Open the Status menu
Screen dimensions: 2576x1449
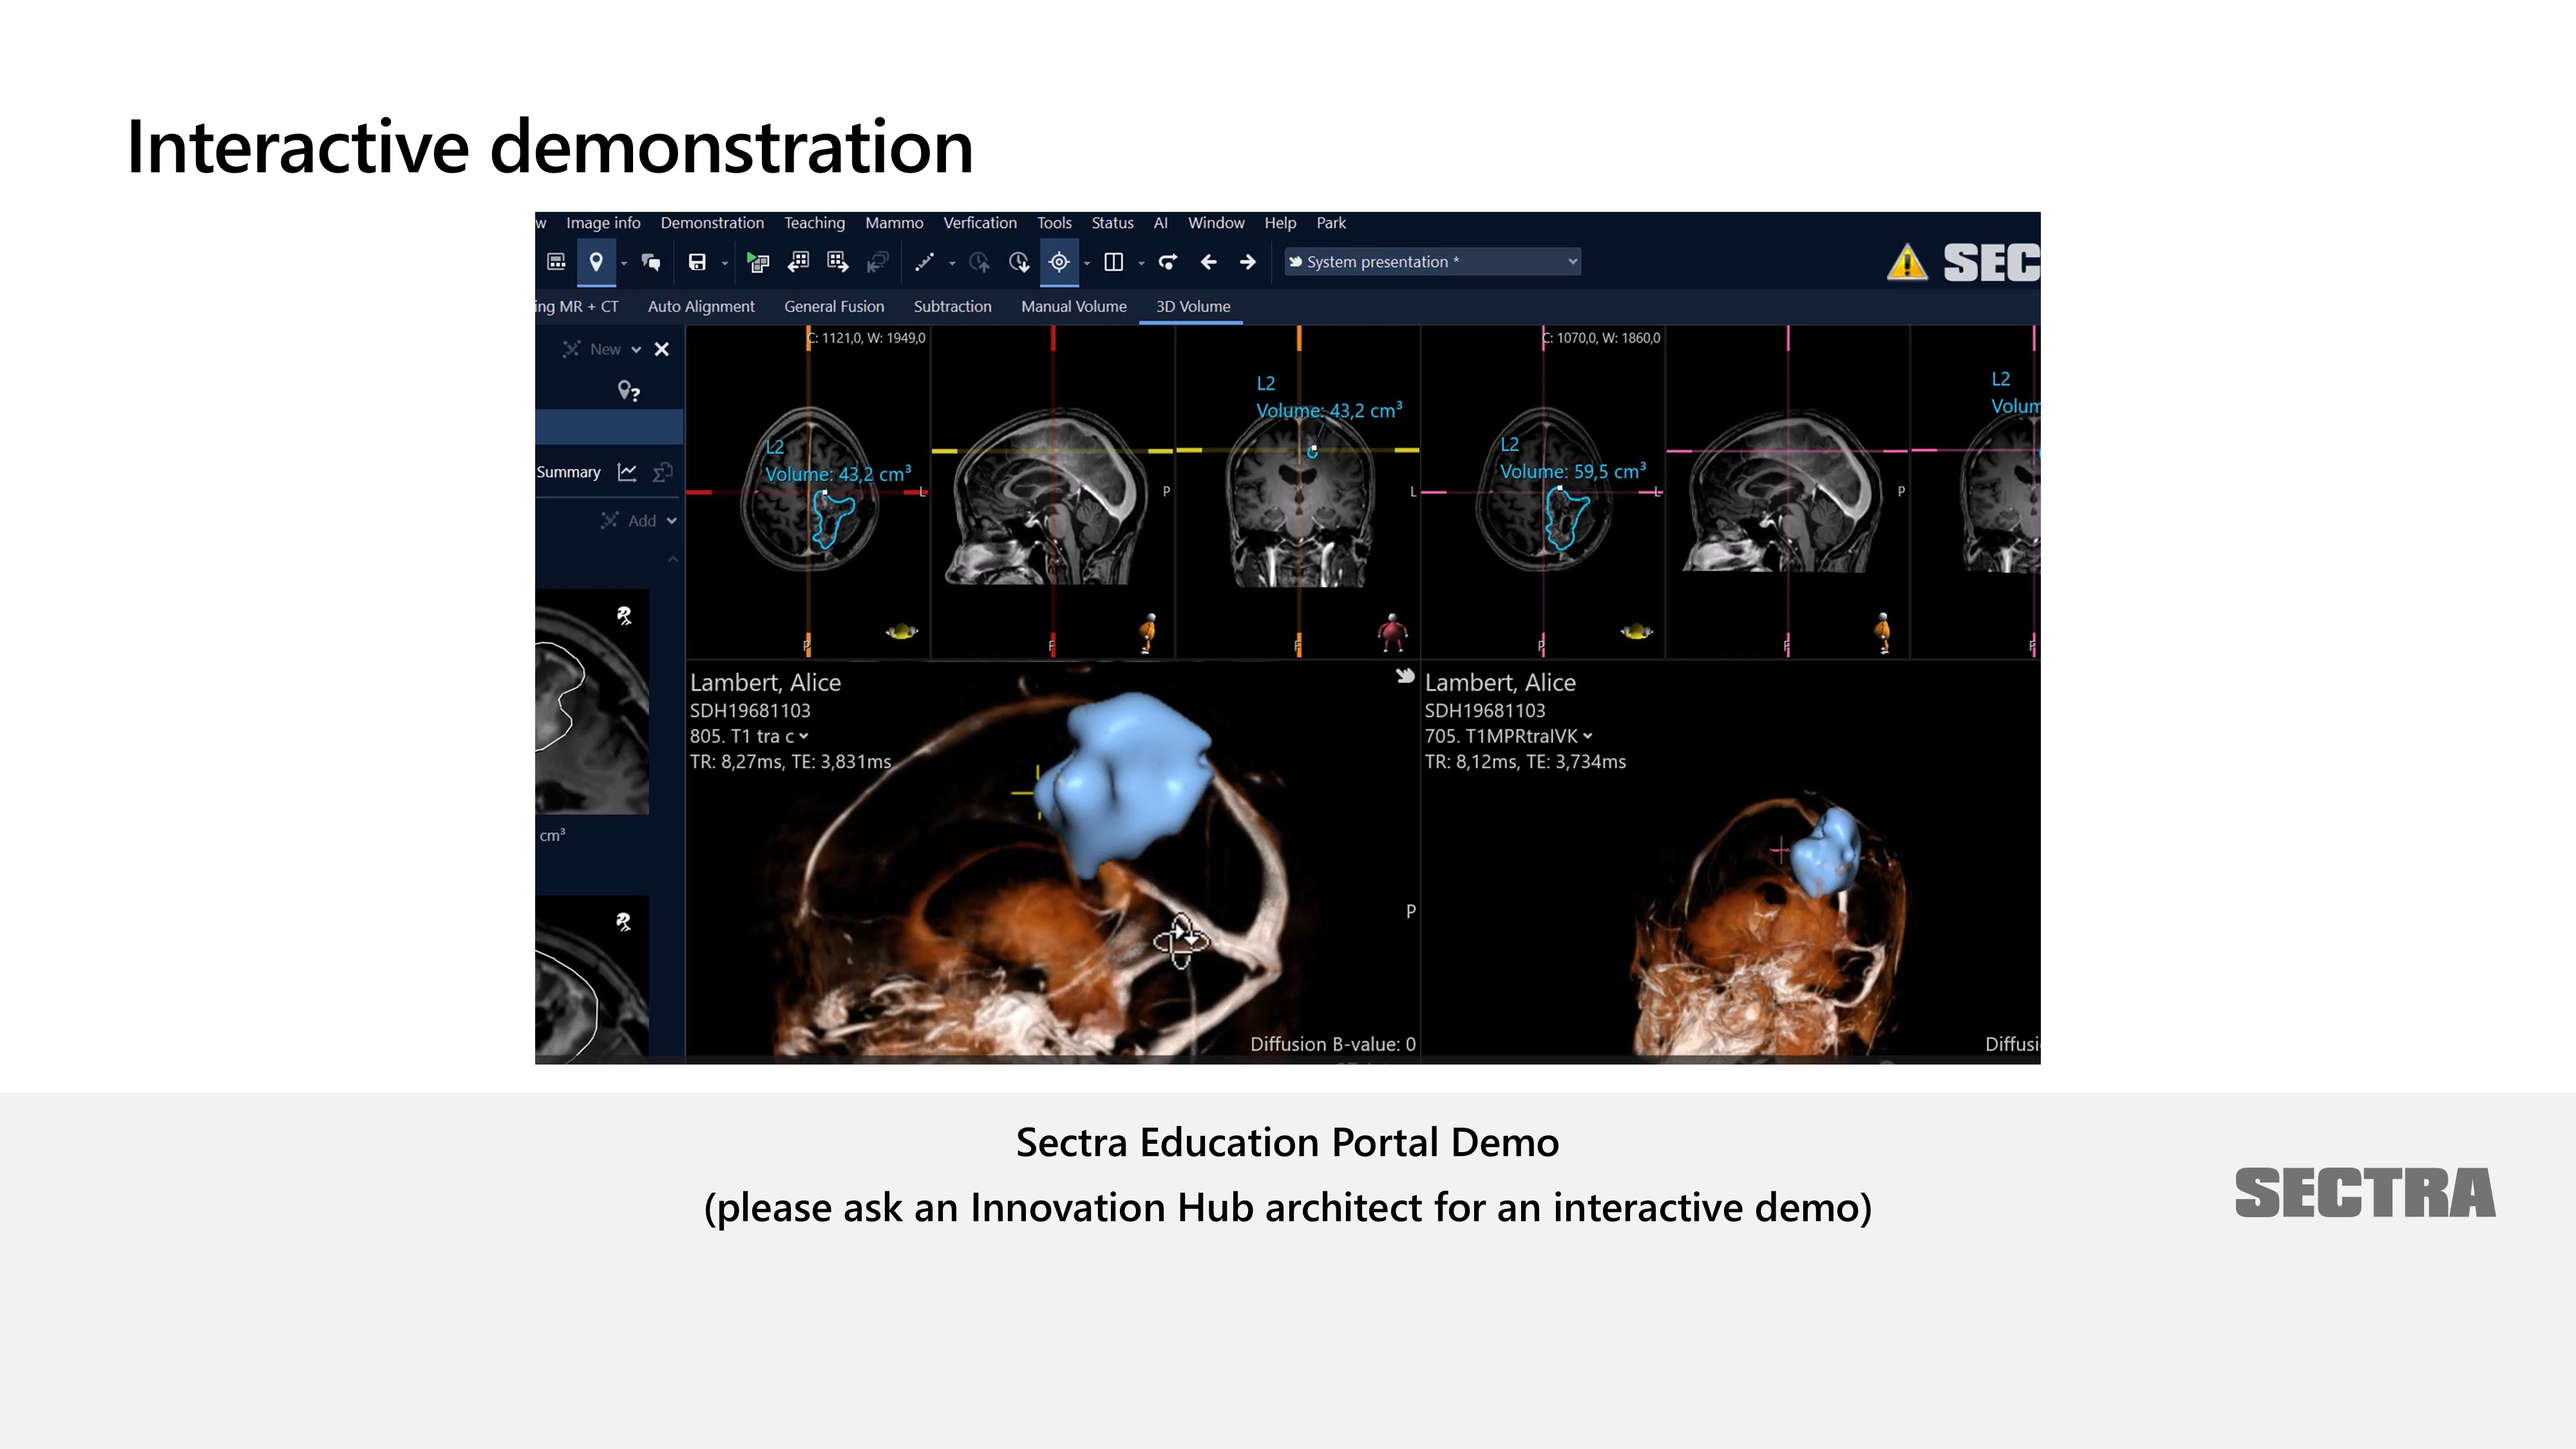[x=1112, y=223]
